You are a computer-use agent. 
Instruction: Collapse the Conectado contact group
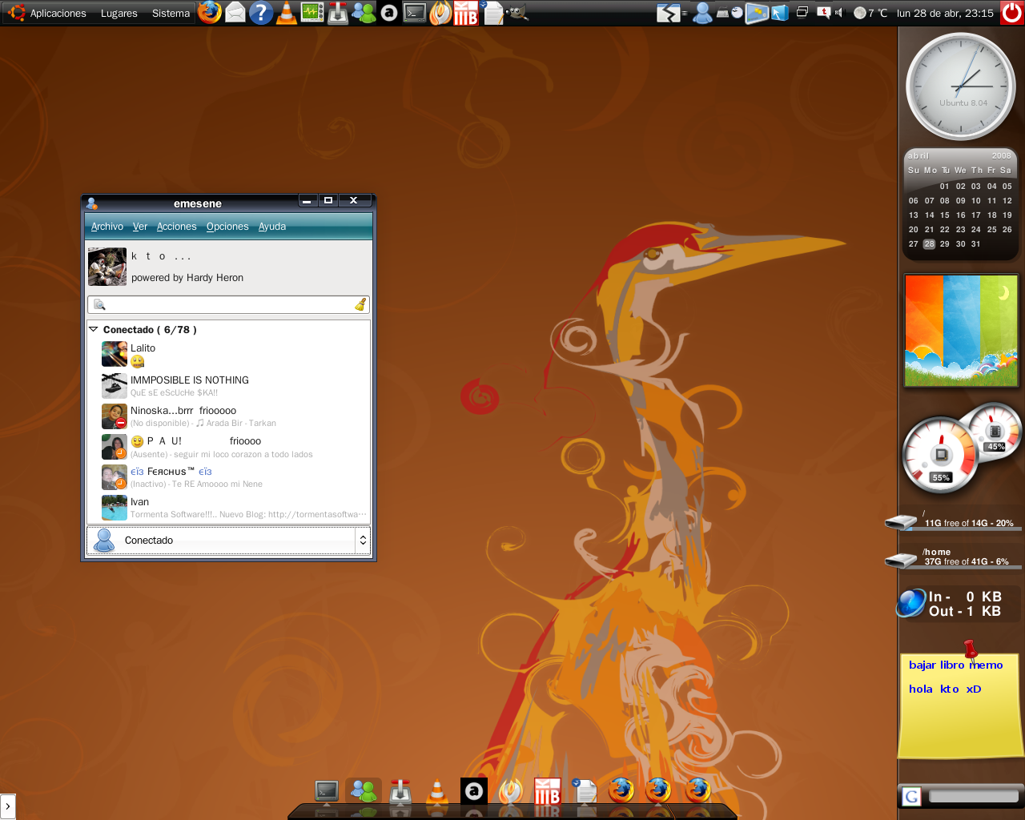(x=94, y=329)
